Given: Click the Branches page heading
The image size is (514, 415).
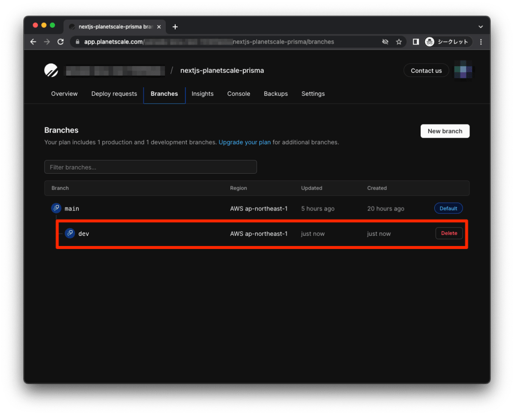Looking at the screenshot, I should pyautogui.click(x=61, y=130).
